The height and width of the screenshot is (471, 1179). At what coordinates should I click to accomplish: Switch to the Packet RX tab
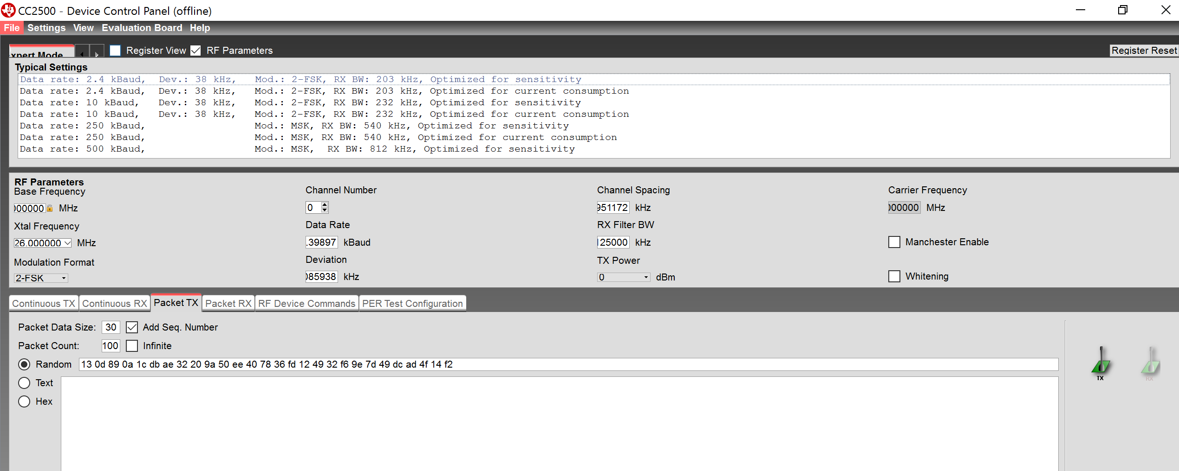pos(228,304)
